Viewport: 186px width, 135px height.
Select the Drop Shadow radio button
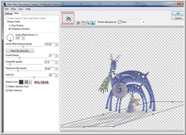[10, 25]
